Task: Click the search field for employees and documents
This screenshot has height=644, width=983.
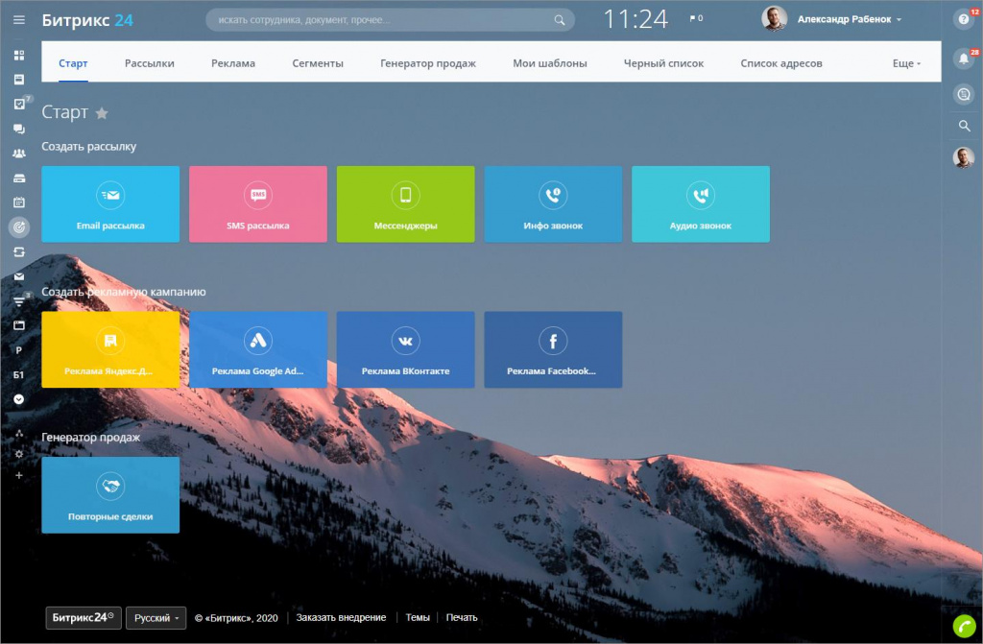Action: click(x=384, y=19)
